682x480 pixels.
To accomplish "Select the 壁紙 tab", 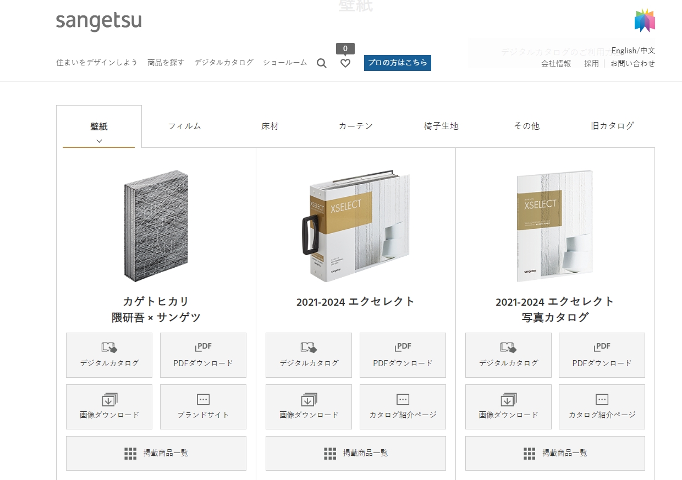I will pos(99,126).
